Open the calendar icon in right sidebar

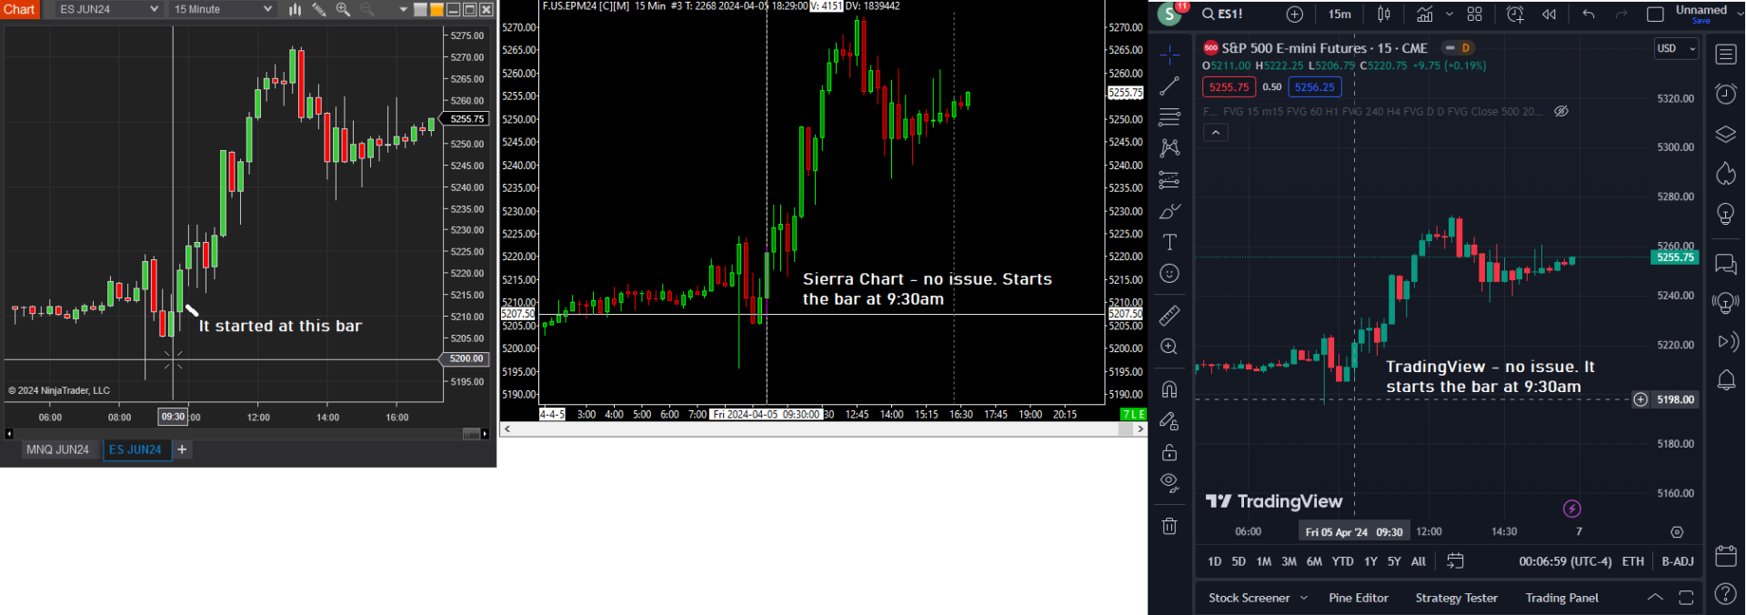point(1725,555)
